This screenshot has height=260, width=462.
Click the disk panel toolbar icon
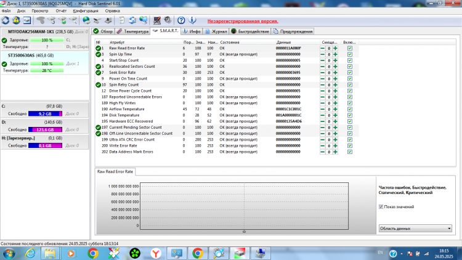coord(27,20)
